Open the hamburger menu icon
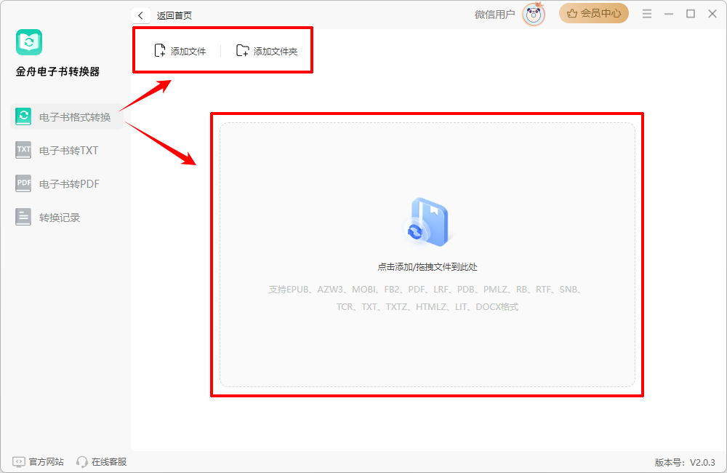The height and width of the screenshot is (473, 727). 647,14
